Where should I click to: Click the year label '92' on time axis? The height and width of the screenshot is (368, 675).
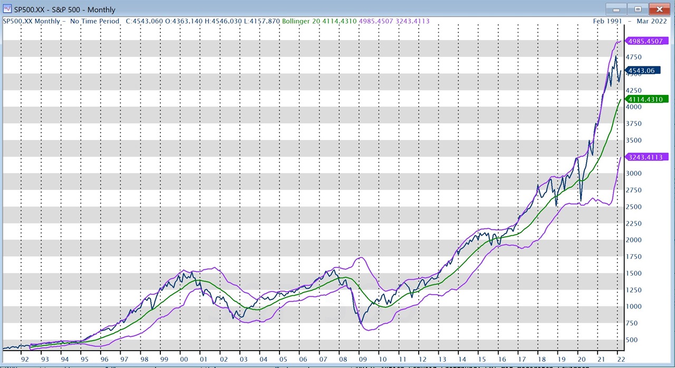coord(25,360)
